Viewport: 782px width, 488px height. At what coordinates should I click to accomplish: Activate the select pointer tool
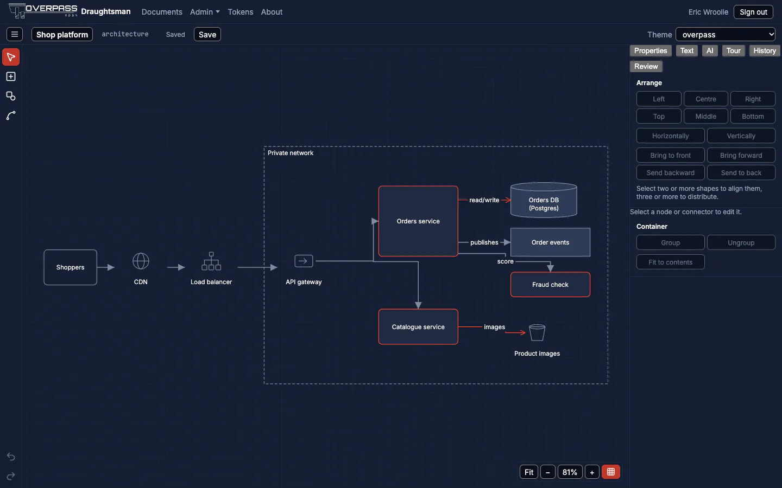pyautogui.click(x=11, y=57)
